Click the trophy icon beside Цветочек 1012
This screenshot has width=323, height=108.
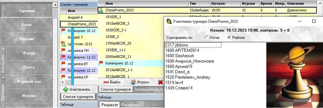[63, 44]
